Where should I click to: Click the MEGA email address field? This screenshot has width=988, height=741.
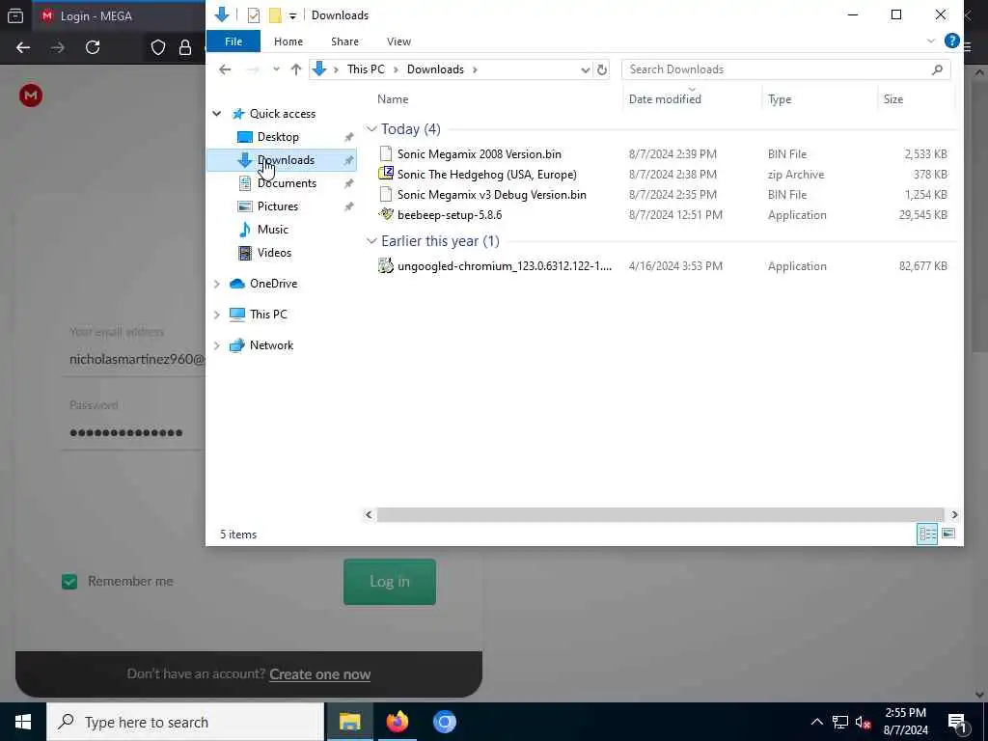(135, 359)
